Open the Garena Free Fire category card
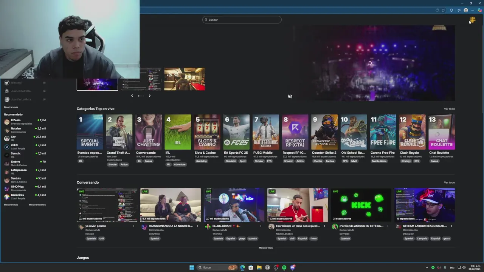 click(x=383, y=132)
